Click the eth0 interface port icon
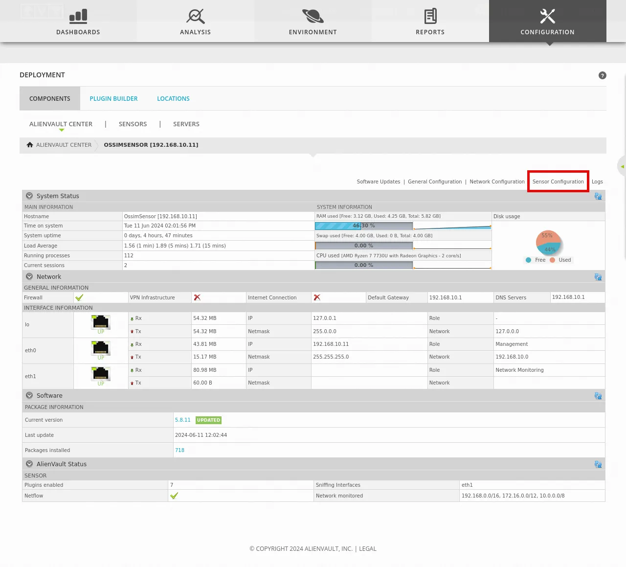Viewport: 626px width, 567px height. (101, 348)
